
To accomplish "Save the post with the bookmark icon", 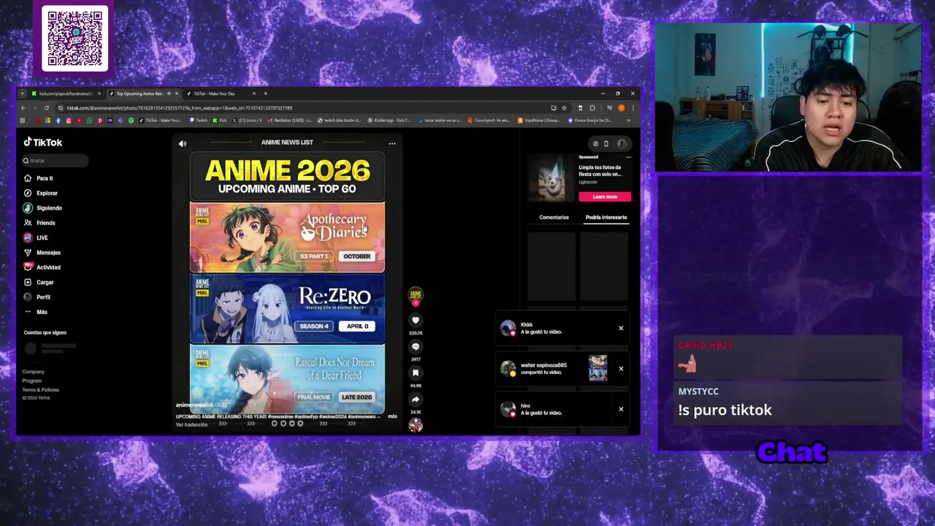I will coord(416,373).
